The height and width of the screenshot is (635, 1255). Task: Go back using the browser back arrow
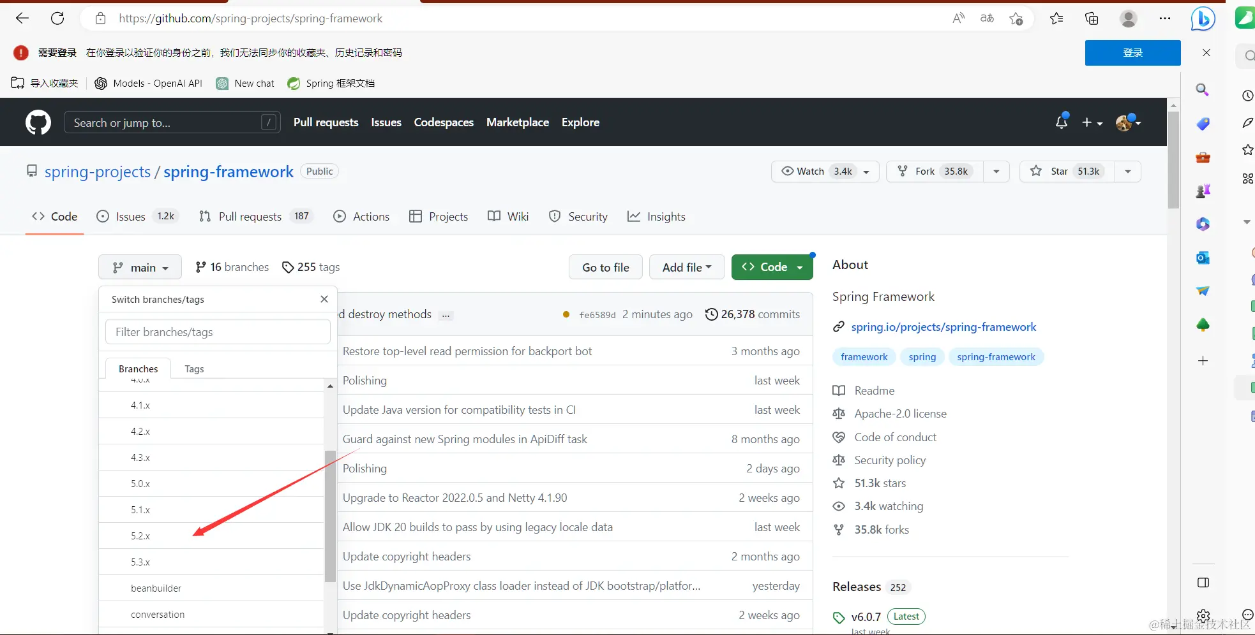[x=22, y=18]
